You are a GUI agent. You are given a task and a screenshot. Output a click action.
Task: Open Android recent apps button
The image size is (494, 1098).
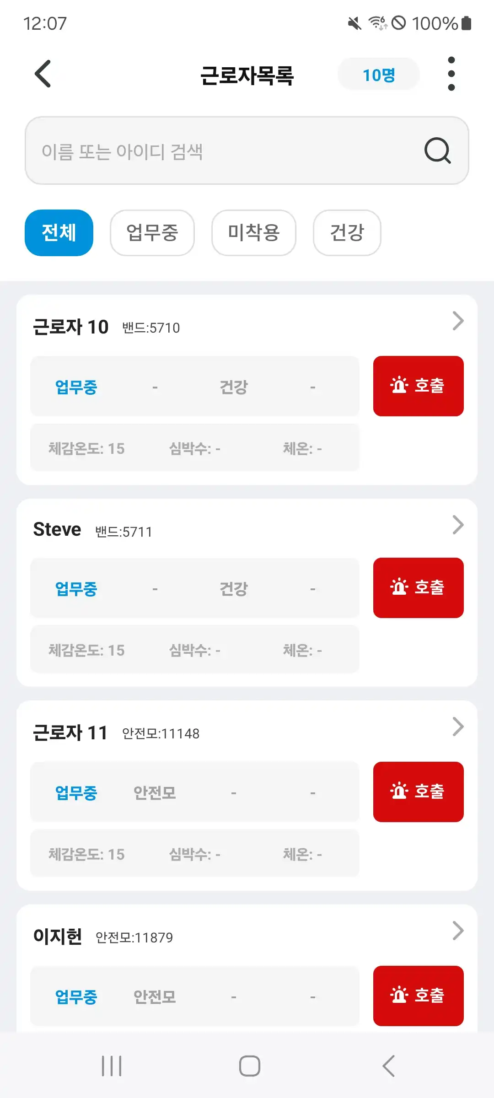tap(112, 1066)
